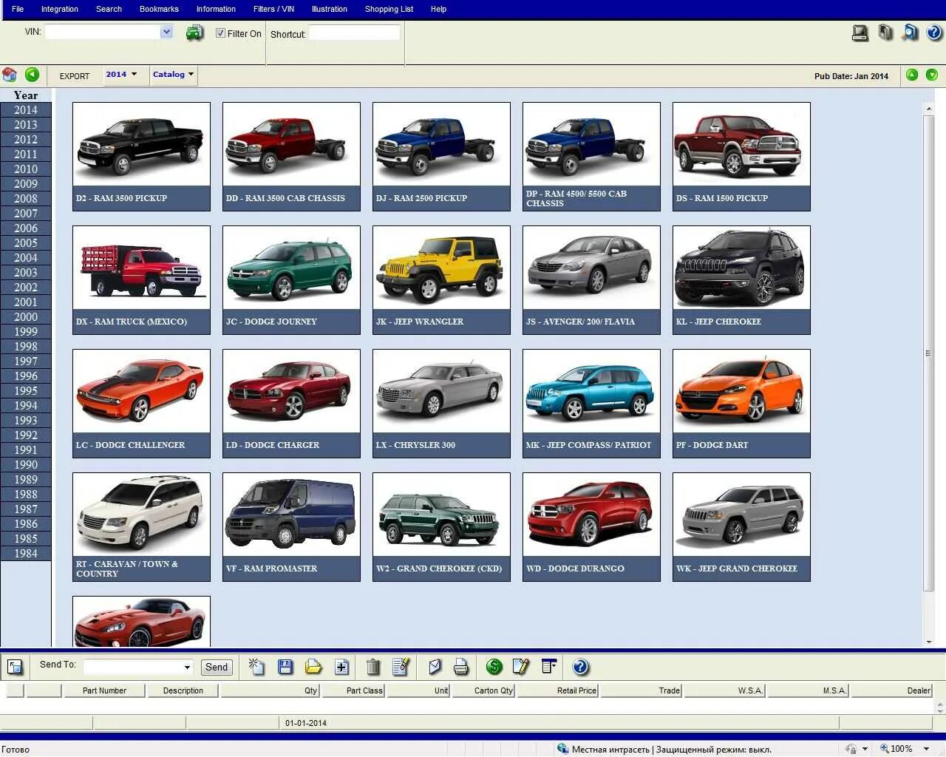Open the JK - JEEP WRANGLER catalog
946x757 pixels.
click(x=441, y=280)
